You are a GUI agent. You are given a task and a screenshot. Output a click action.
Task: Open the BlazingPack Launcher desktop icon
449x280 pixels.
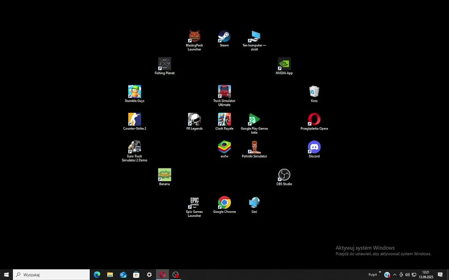pyautogui.click(x=194, y=40)
